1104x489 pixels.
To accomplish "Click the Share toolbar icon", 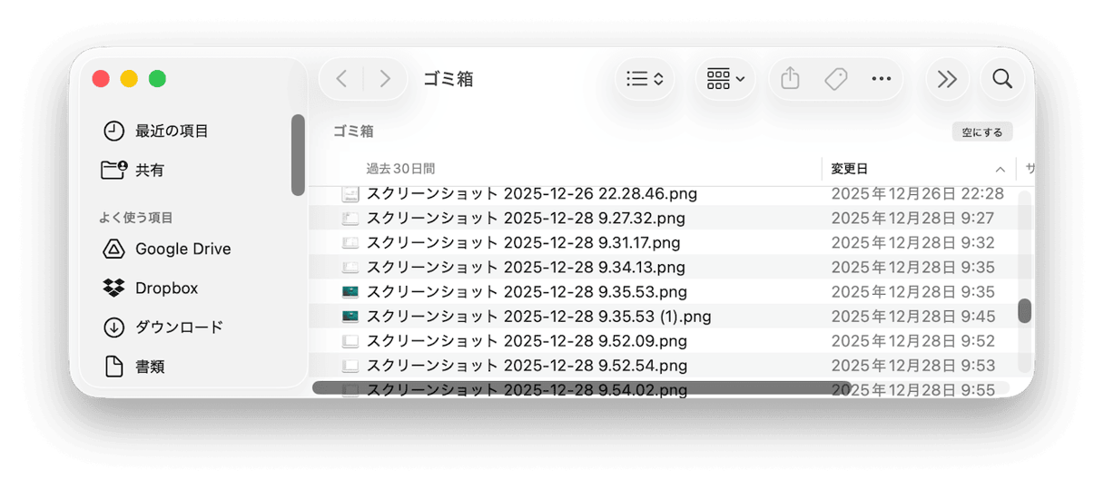I will click(791, 79).
